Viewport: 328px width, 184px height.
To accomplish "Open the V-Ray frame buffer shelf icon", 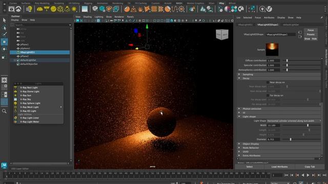I will [x=11, y=9].
